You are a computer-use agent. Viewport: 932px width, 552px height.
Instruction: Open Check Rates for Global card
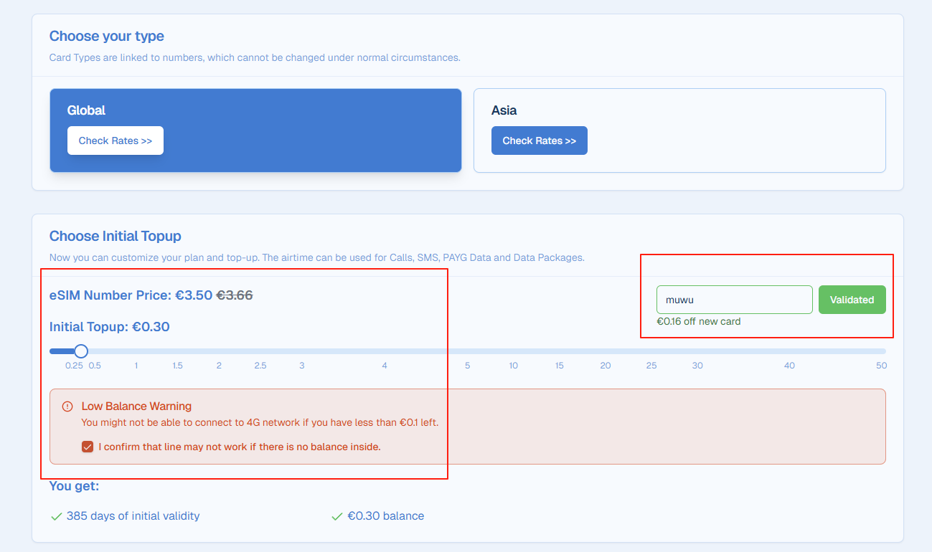[116, 141]
